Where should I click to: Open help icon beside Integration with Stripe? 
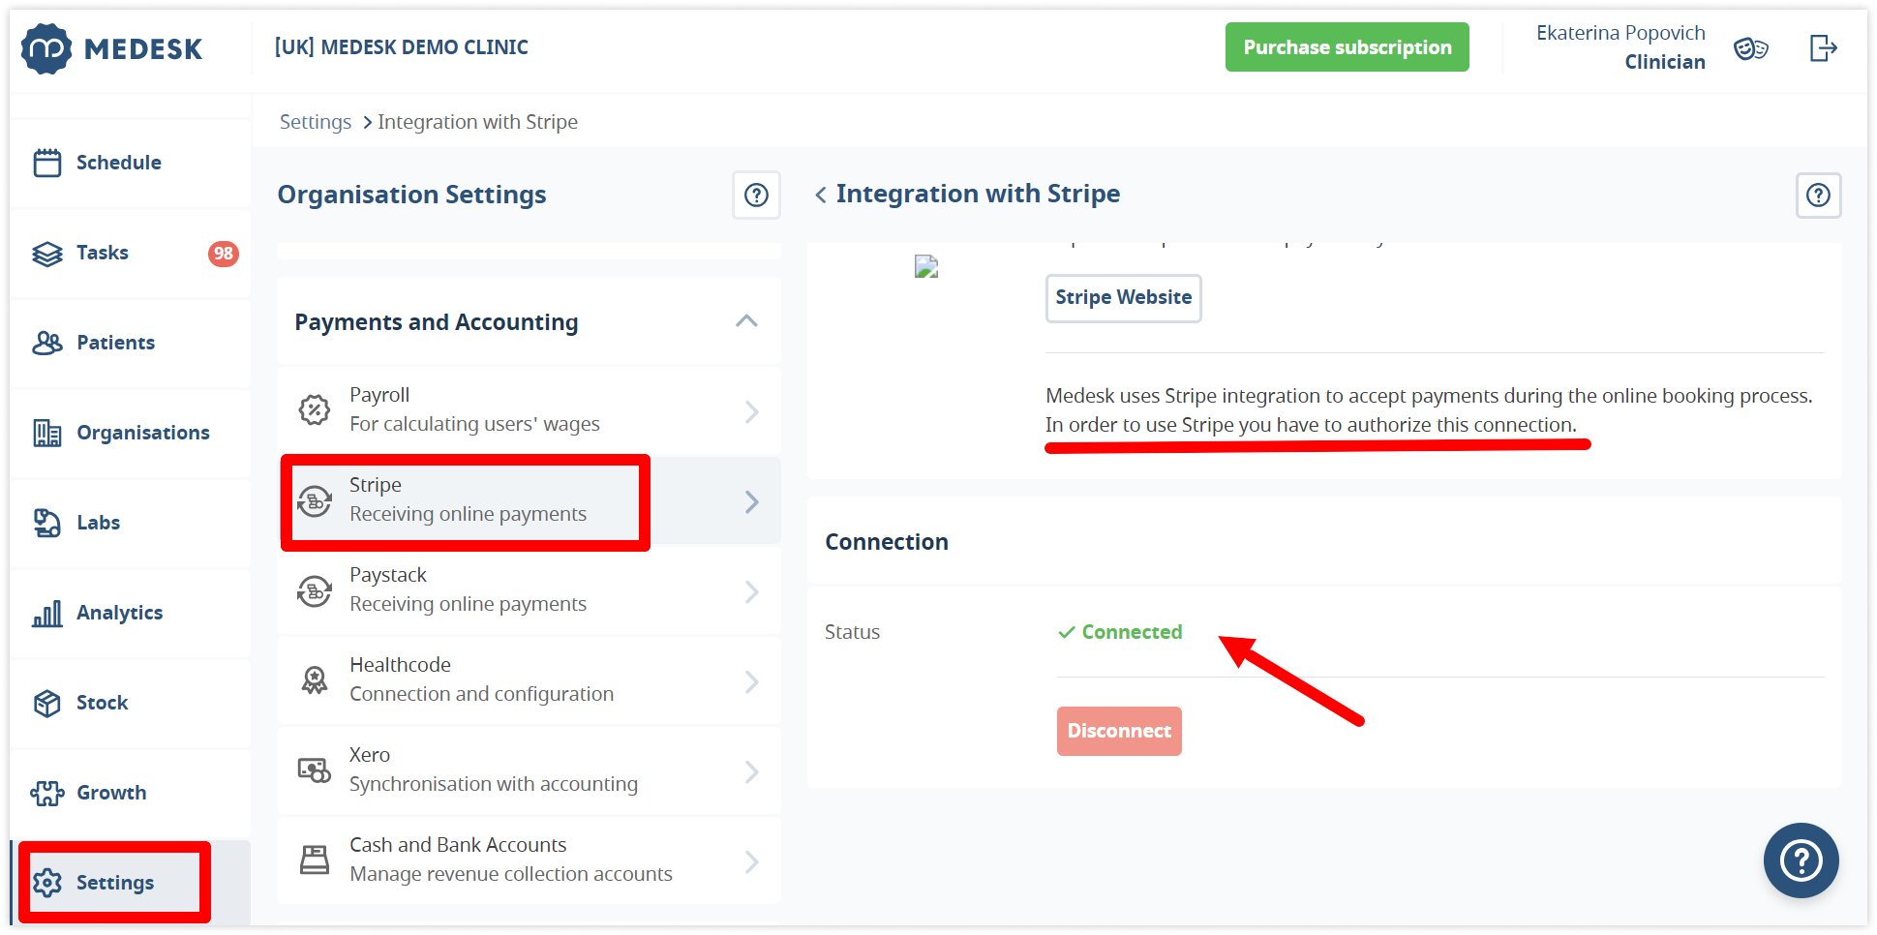(1818, 196)
